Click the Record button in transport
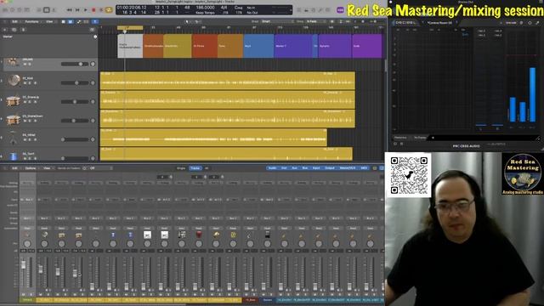Screen dimensions: 544x306 coord(93,10)
